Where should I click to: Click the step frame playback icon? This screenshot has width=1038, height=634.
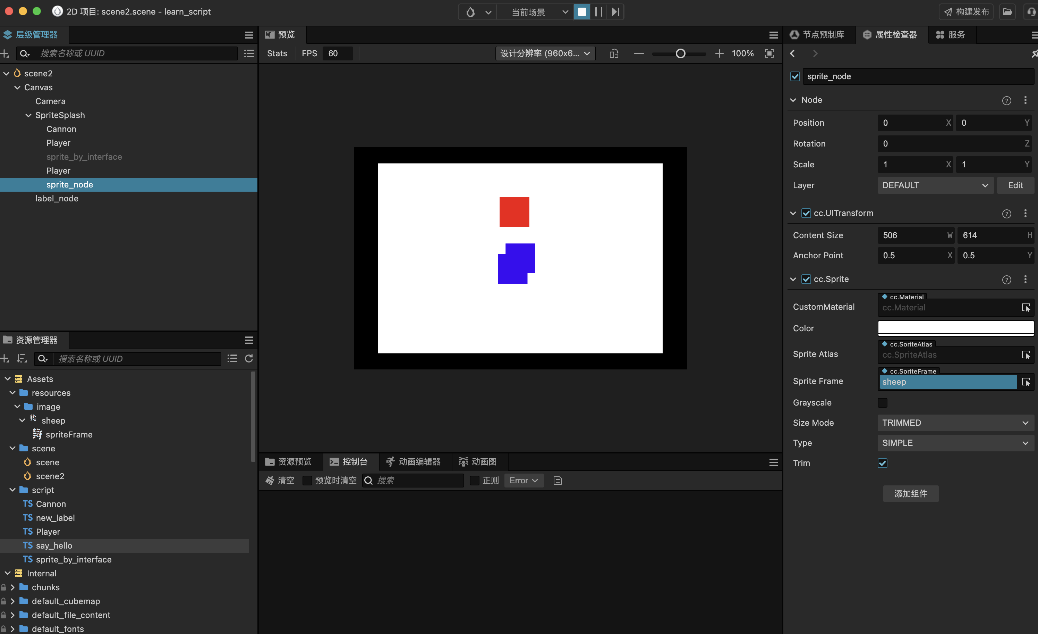coord(615,12)
